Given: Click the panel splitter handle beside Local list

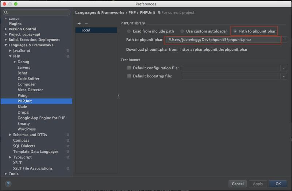Looking at the screenshot, I should (x=118, y=96).
